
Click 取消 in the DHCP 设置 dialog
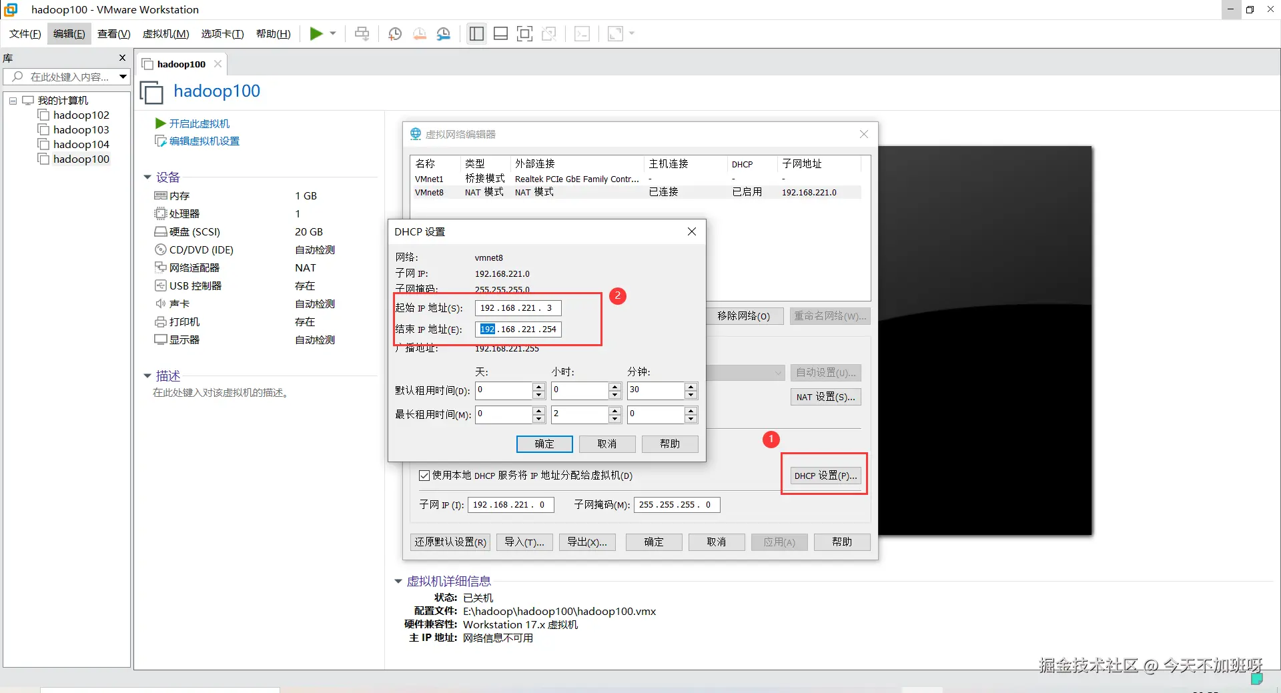[x=607, y=444]
